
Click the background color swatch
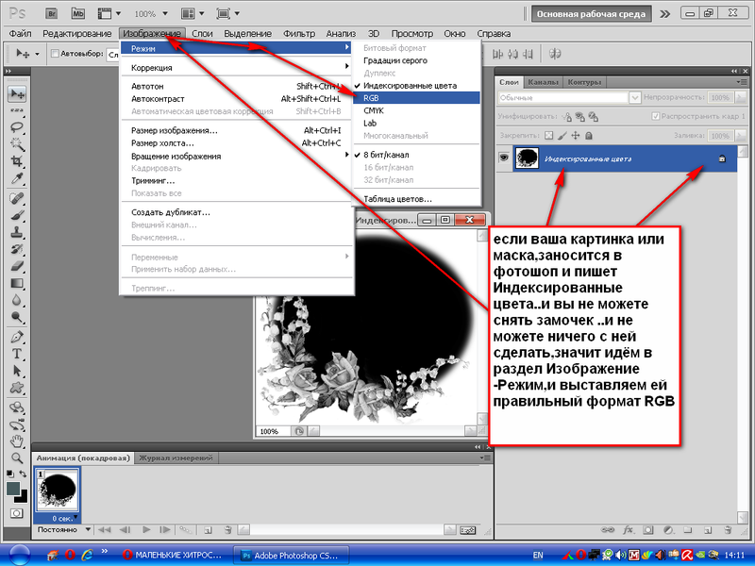[x=23, y=497]
